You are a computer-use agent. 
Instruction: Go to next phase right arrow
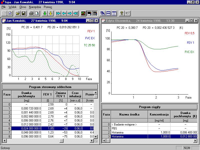point(70,13)
